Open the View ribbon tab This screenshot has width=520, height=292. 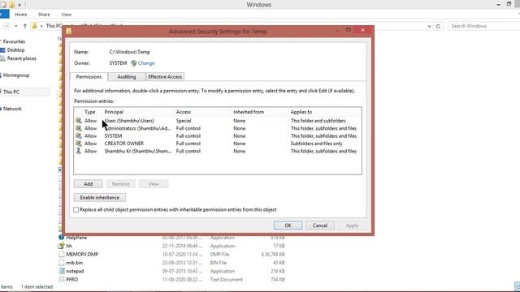coord(67,15)
